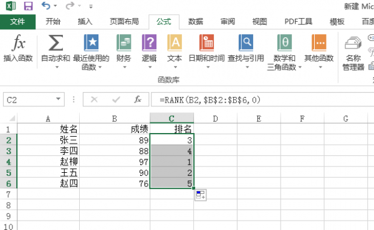Open the 最近使用的函数 star book icon

(x=91, y=42)
